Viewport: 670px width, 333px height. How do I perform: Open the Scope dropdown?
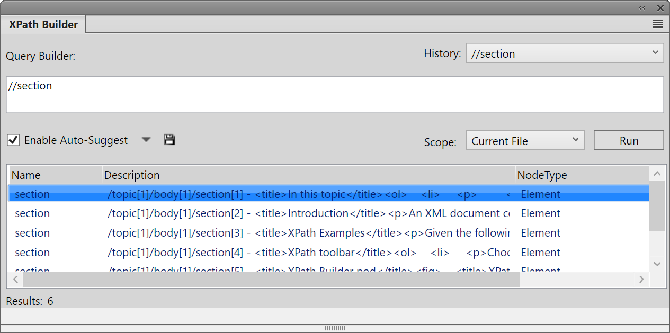[x=576, y=140]
